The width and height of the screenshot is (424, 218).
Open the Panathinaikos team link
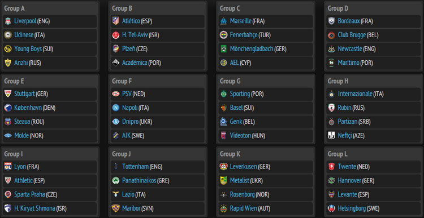[139, 181]
